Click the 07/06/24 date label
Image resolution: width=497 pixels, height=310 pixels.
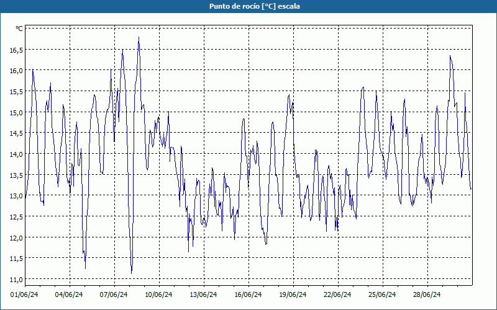[114, 294]
